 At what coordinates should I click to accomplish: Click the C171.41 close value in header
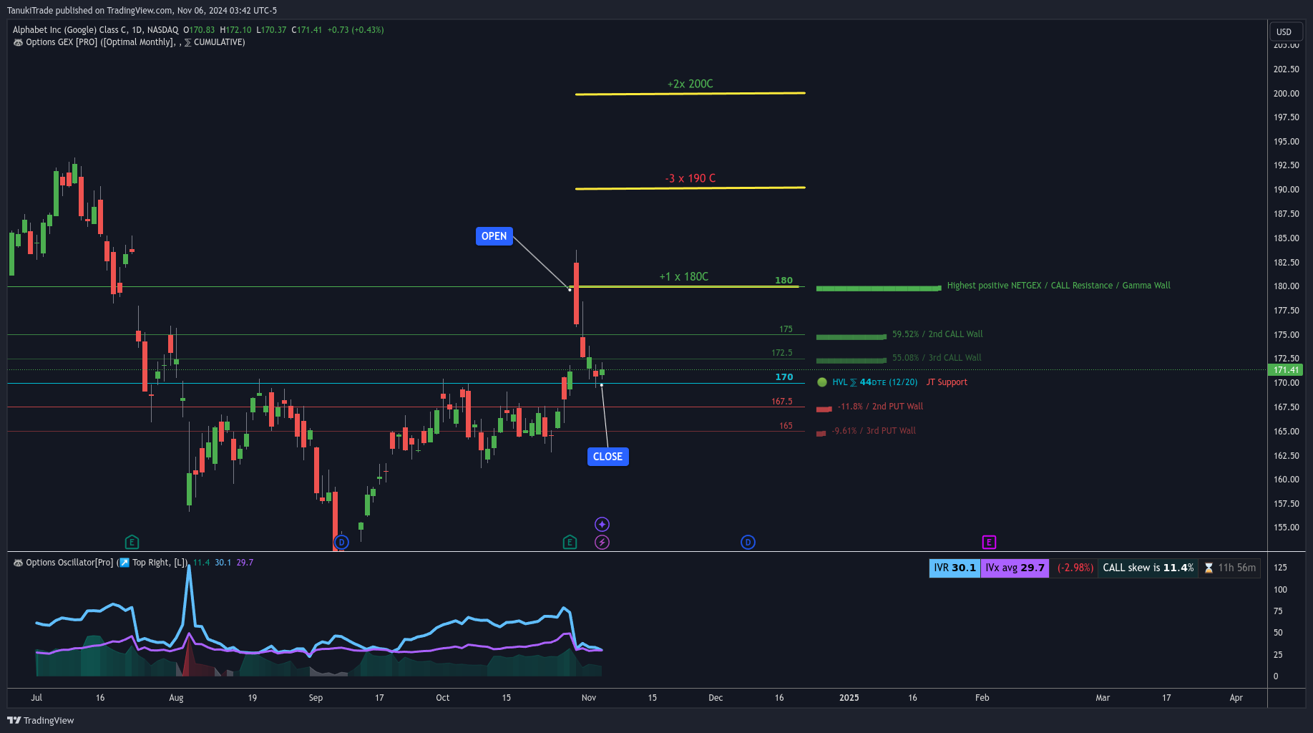coord(307,30)
